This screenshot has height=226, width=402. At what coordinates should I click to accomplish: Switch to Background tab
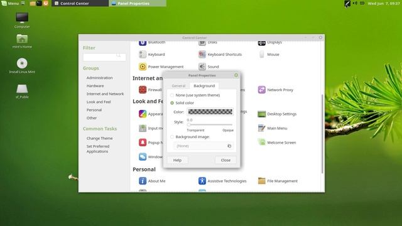click(x=204, y=86)
